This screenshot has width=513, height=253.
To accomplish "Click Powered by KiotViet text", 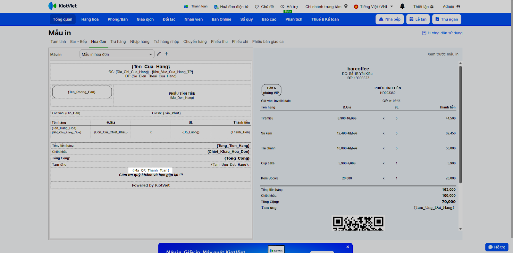I will tap(151, 185).
